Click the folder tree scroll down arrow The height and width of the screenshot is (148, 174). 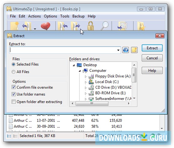(x=134, y=98)
